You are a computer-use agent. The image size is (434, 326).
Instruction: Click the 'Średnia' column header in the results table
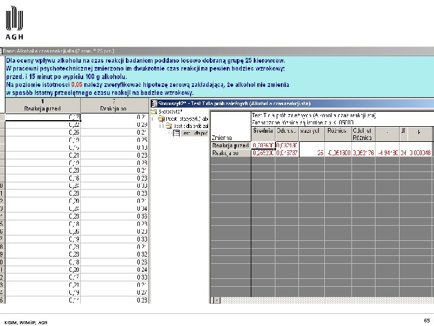[263, 134]
